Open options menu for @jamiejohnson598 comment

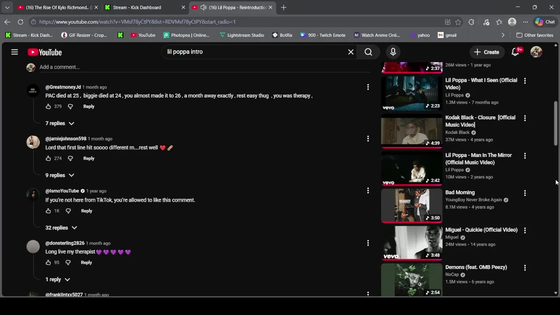[x=368, y=139]
